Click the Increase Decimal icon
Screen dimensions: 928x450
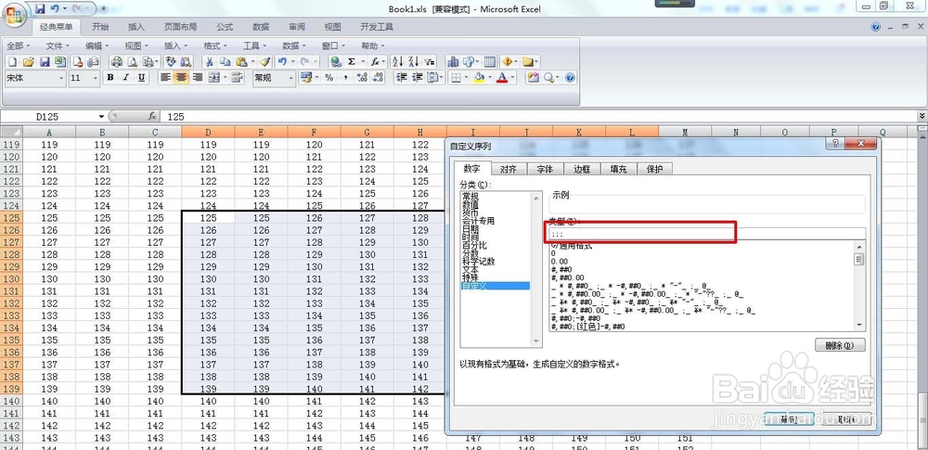tap(362, 78)
